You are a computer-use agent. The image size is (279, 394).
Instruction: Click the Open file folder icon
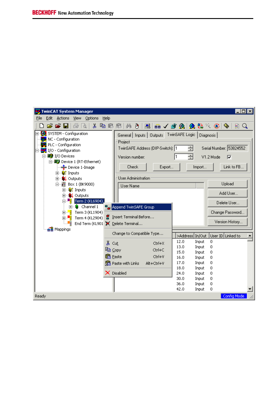coord(50,126)
